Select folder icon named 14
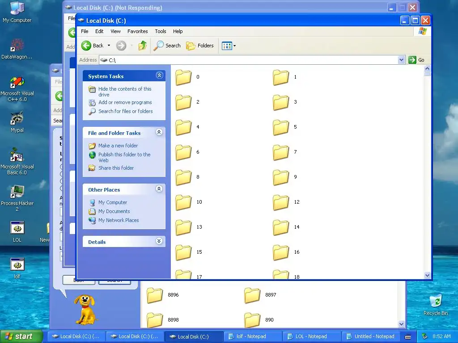This screenshot has width=458, height=343. click(281, 228)
